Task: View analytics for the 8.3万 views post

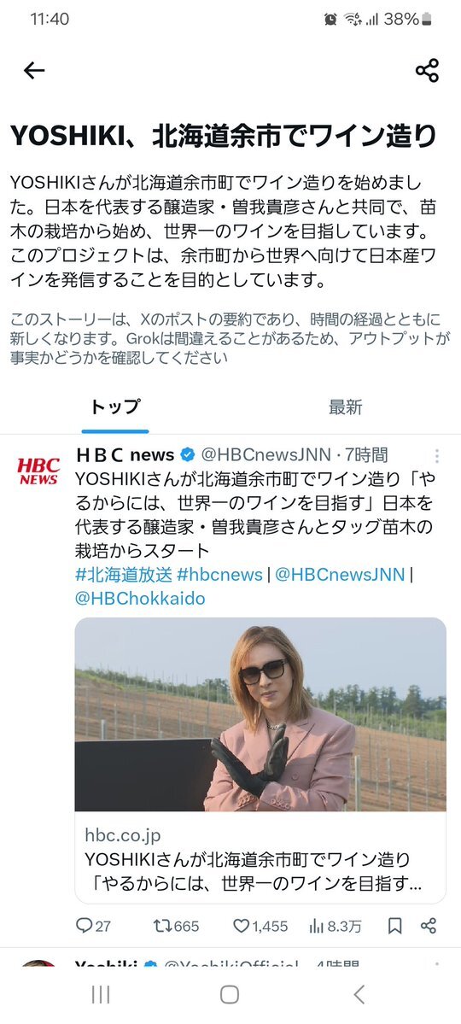Action: click(x=335, y=926)
